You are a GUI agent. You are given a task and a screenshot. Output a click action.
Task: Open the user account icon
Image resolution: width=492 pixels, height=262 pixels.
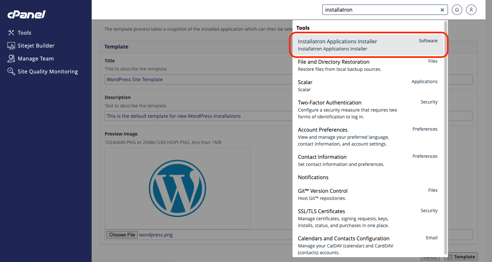(x=471, y=10)
